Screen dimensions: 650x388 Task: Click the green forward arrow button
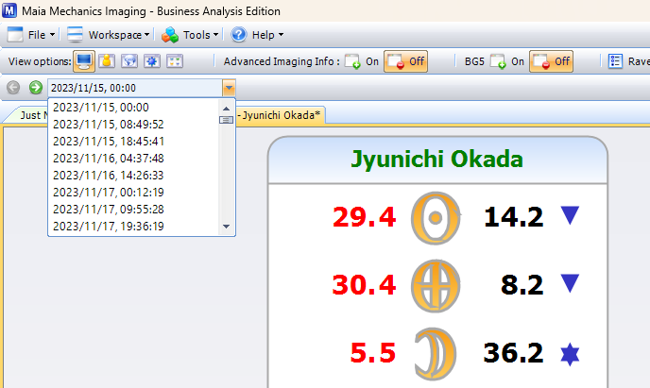pos(36,88)
